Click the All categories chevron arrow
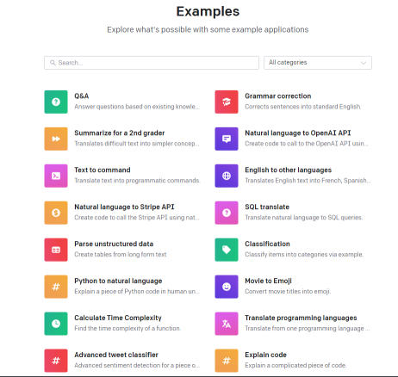The height and width of the screenshot is (377, 398). [x=364, y=63]
